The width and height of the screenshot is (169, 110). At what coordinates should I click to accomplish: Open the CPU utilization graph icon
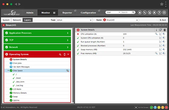pos(161,34)
